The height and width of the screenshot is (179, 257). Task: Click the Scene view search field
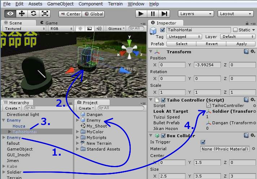point(136,28)
